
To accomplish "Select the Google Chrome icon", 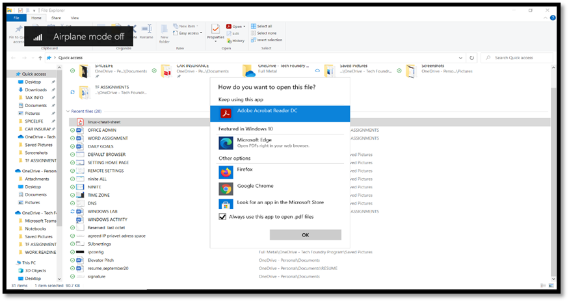I will 226,189.
